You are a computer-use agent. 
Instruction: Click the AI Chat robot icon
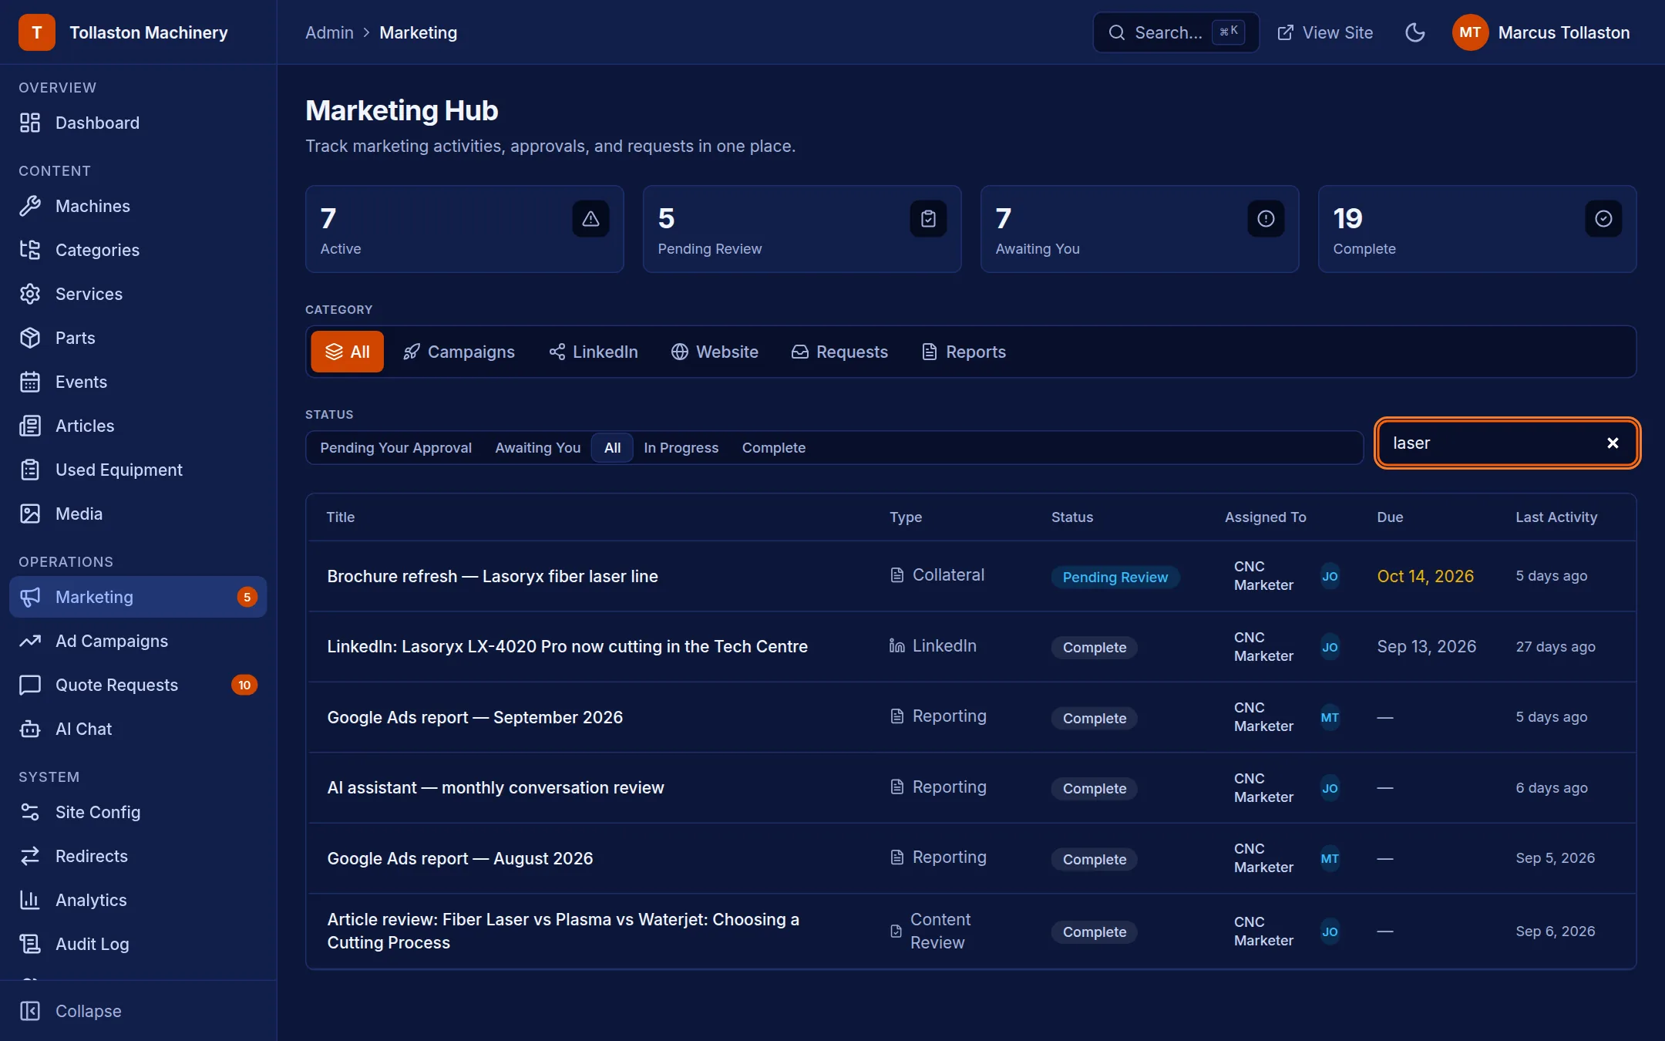[x=30, y=729]
